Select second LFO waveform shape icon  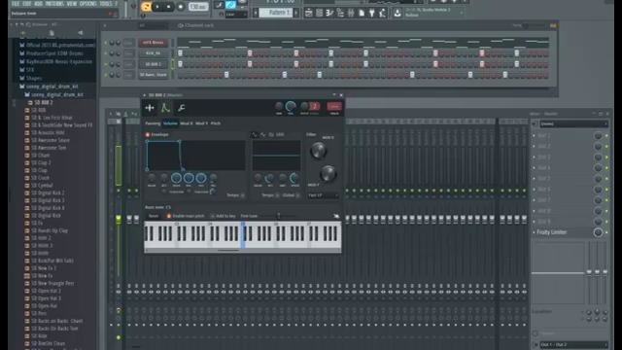(262, 135)
